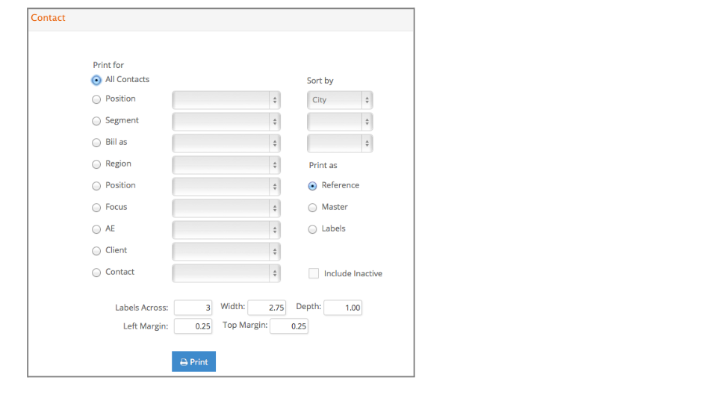
Task: Click the Left Margin input field
Action: point(193,326)
